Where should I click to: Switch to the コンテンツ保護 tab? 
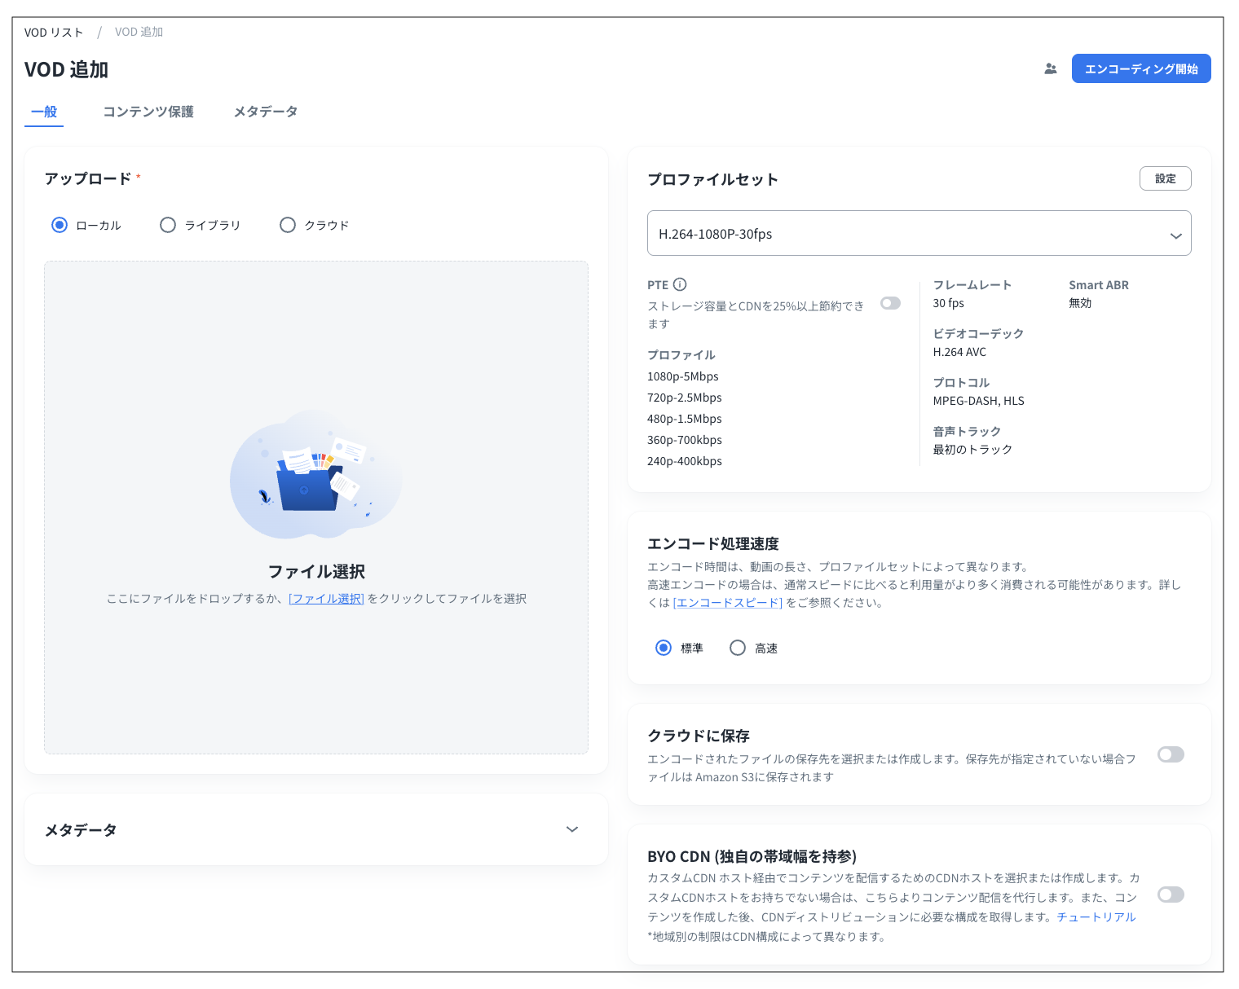148,112
